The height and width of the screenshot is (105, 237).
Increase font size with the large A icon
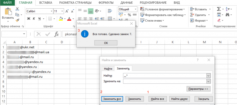coord(67,11)
